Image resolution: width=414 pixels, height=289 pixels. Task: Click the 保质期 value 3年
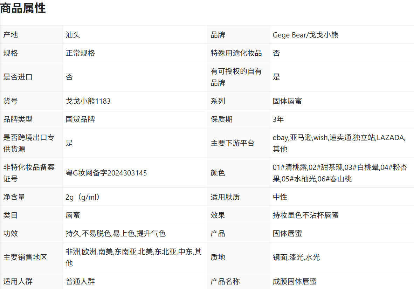click(x=278, y=119)
